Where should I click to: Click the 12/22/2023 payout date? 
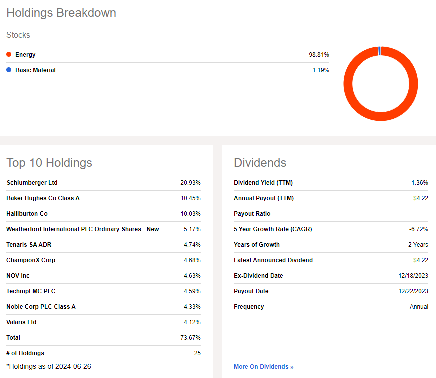(x=413, y=291)
